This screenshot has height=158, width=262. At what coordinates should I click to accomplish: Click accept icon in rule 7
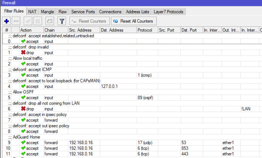(x=23, y=120)
